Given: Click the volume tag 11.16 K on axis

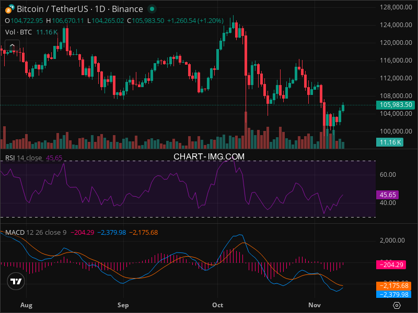Looking at the screenshot, I should [390, 142].
